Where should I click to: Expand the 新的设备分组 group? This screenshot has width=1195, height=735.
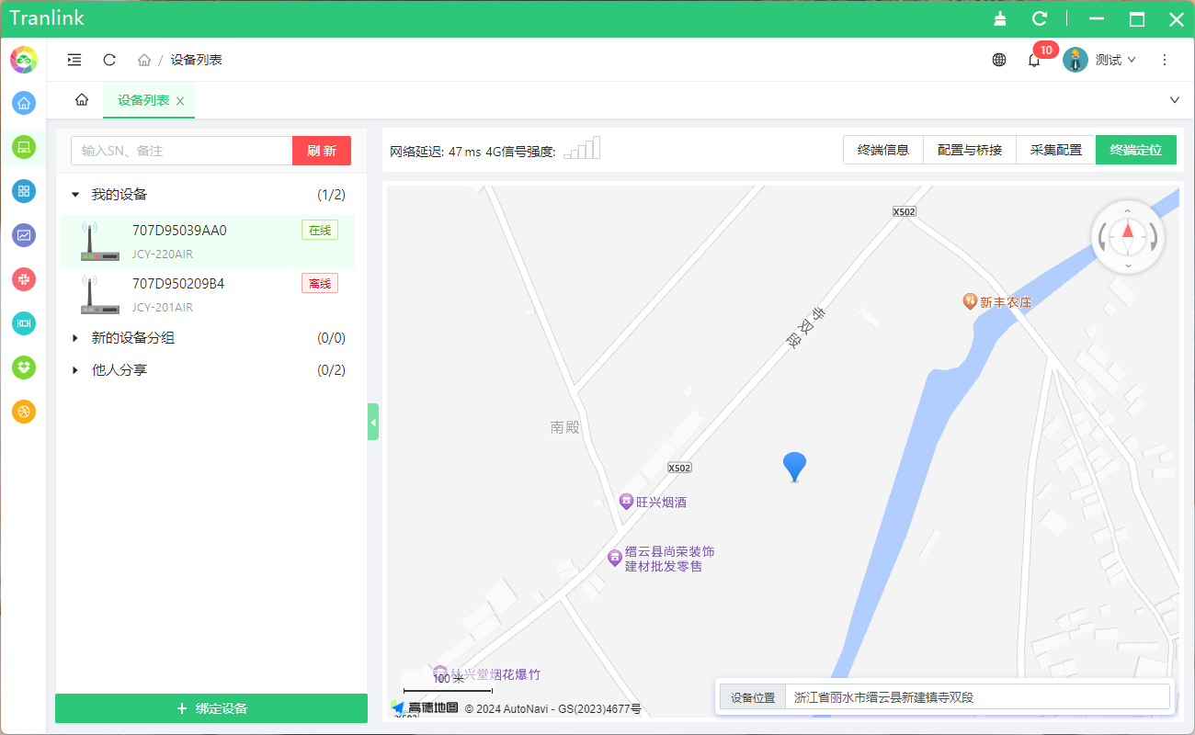(75, 338)
